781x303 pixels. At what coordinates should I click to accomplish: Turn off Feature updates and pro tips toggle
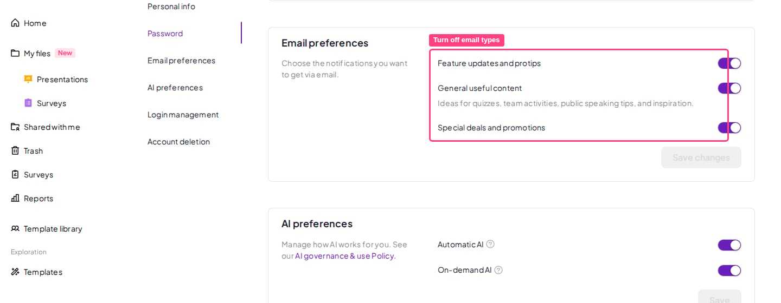click(x=729, y=63)
